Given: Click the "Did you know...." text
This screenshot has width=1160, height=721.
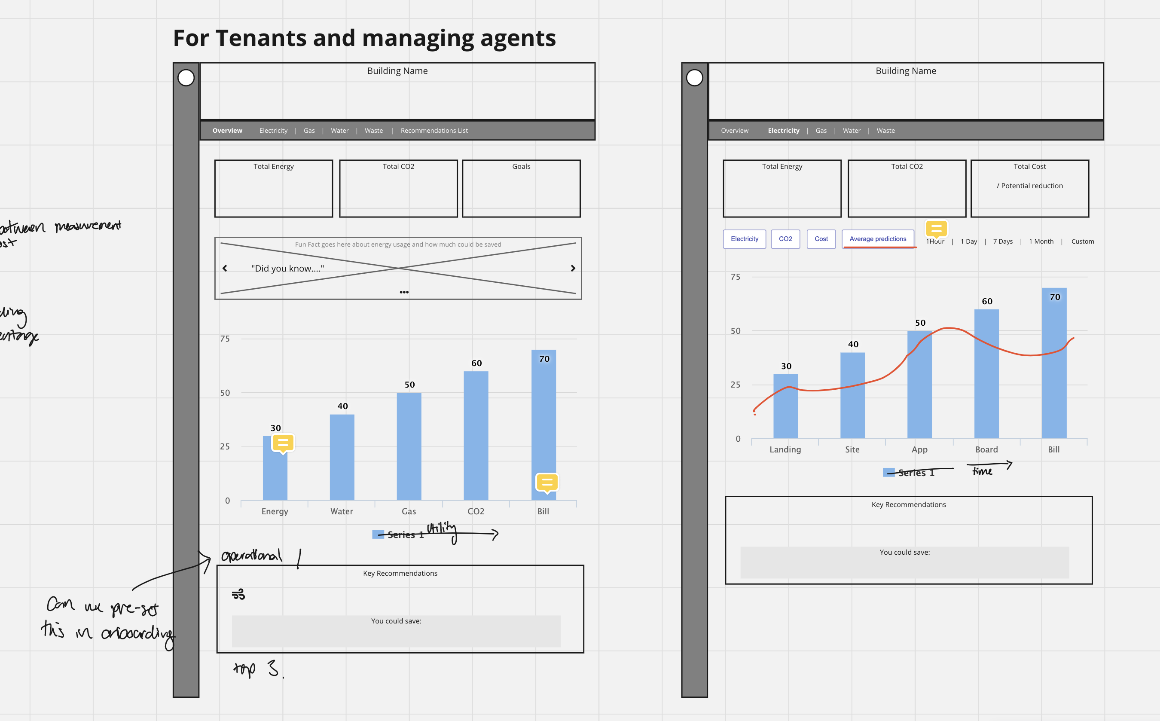Looking at the screenshot, I should click(287, 269).
